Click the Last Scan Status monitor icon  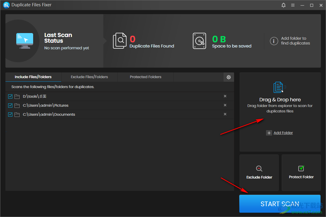(x=25, y=41)
